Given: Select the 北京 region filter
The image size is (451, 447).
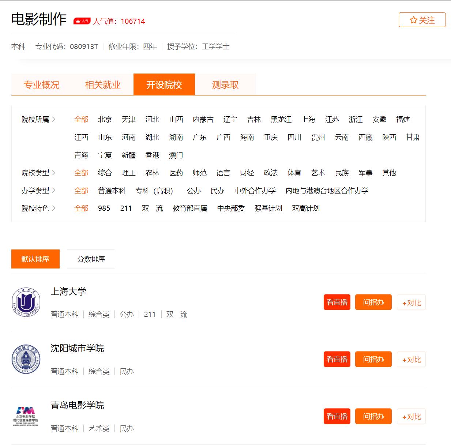Looking at the screenshot, I should [x=105, y=119].
